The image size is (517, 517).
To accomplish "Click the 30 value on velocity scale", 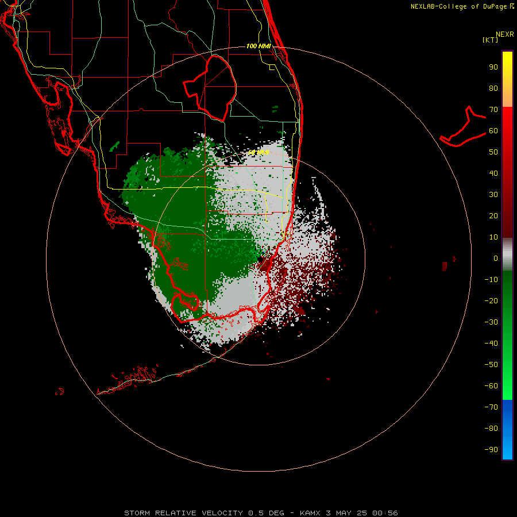I will point(493,195).
